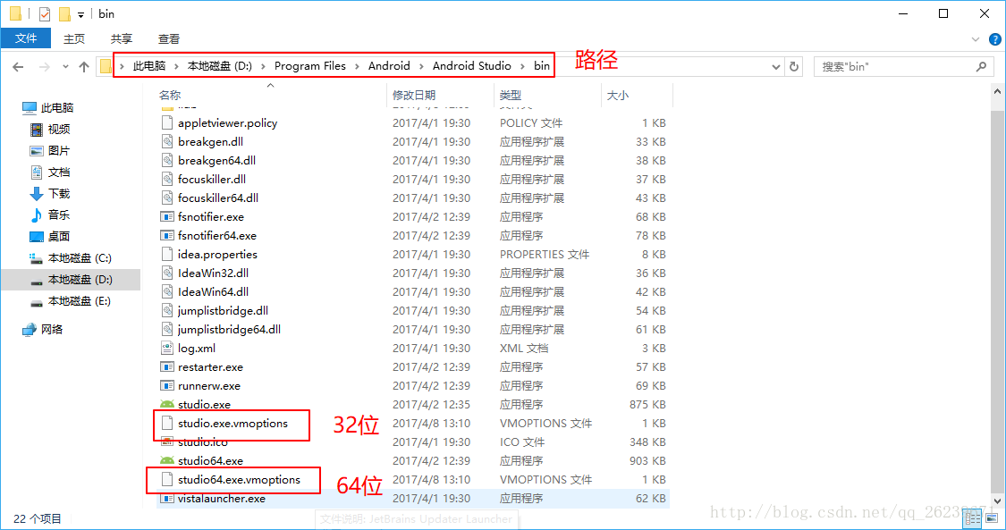
Task: Switch to the 查看 ribbon tab
Action: click(169, 39)
